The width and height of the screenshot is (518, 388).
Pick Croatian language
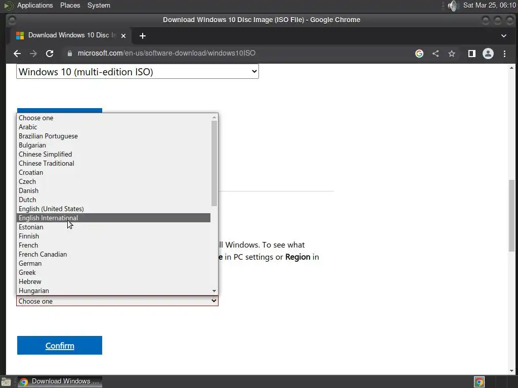point(113,172)
